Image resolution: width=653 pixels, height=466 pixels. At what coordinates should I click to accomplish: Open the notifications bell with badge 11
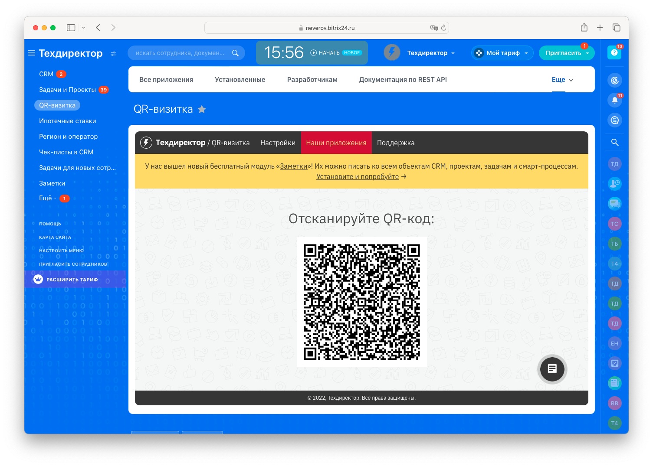614,100
